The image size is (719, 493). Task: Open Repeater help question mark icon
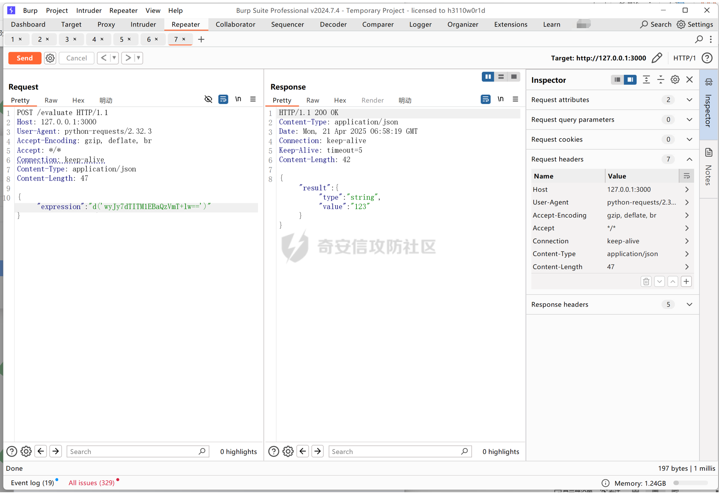[707, 58]
